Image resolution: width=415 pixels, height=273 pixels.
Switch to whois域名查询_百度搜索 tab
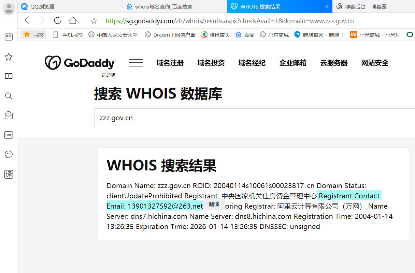175,6
